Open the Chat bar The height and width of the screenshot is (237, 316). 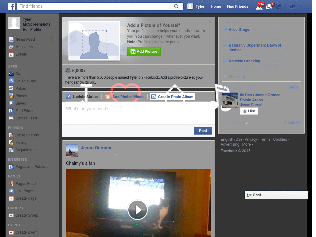(x=276, y=195)
